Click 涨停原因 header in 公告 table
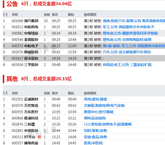 90,14
